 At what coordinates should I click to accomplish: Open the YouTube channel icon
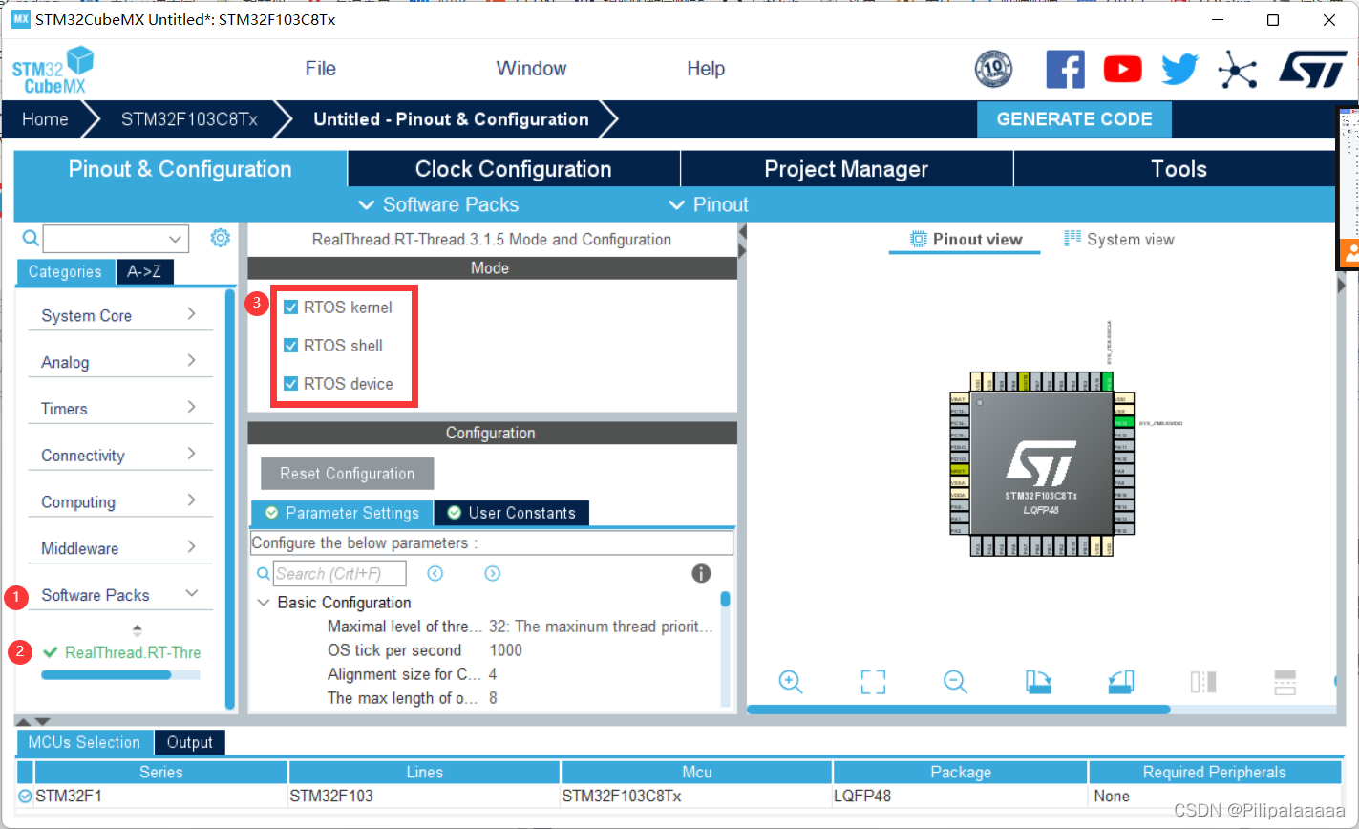(1123, 69)
